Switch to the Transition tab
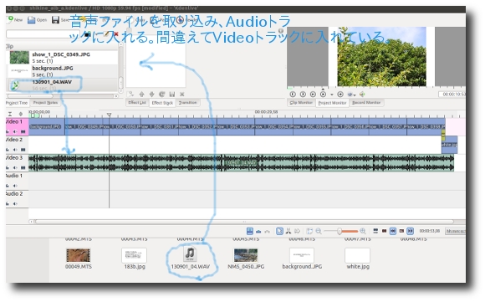The width and height of the screenshot is (485, 302). (x=188, y=102)
